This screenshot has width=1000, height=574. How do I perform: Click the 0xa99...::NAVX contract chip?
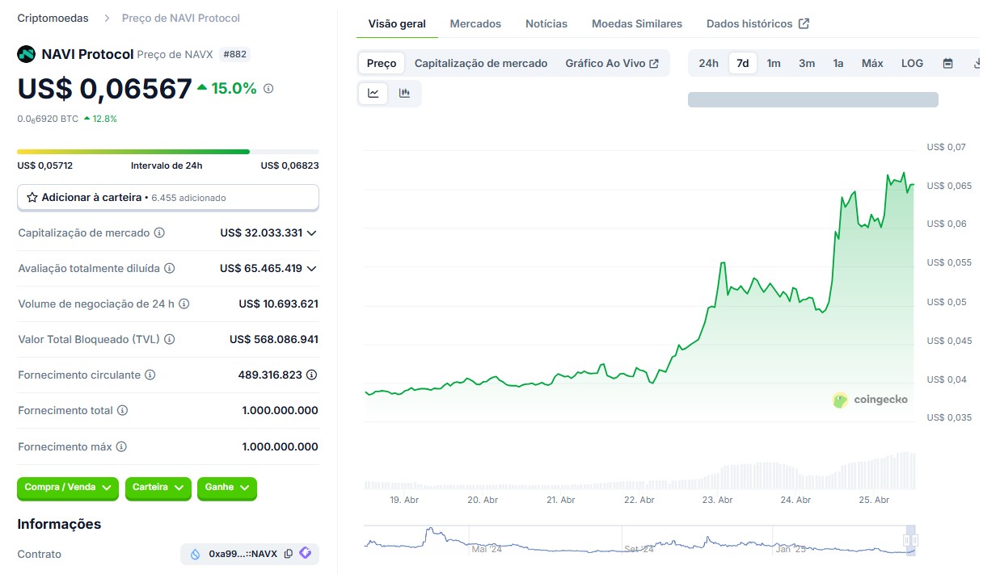pyautogui.click(x=250, y=554)
